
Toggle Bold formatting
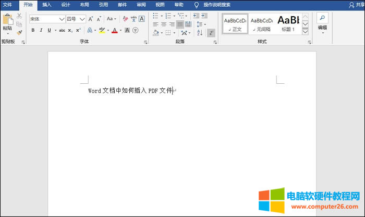33,30
